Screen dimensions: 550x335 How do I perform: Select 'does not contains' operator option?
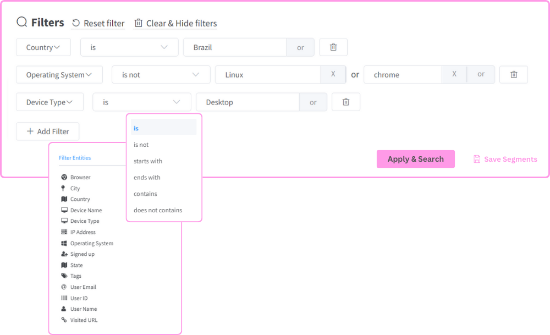click(158, 210)
